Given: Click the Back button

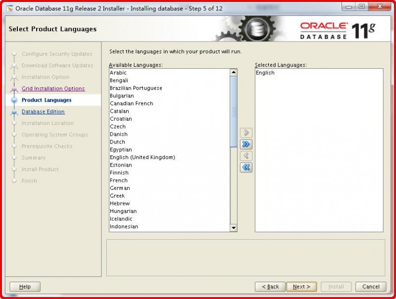Looking at the screenshot, I should click(x=270, y=287).
